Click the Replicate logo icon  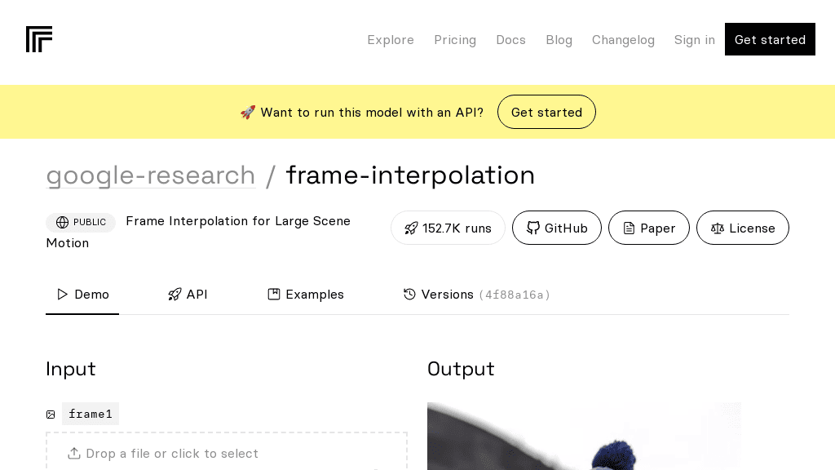click(x=39, y=39)
